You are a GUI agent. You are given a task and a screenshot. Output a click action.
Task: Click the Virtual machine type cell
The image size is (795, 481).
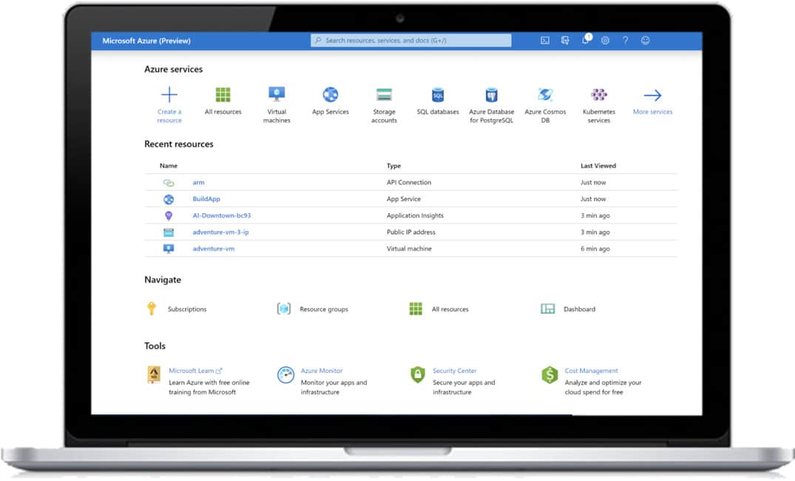tap(409, 249)
